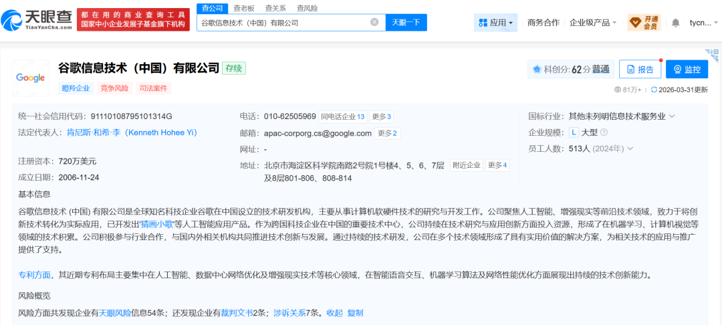The width and height of the screenshot is (722, 325).
Task: Open 商务合作 in the top menu
Action: pos(544,23)
